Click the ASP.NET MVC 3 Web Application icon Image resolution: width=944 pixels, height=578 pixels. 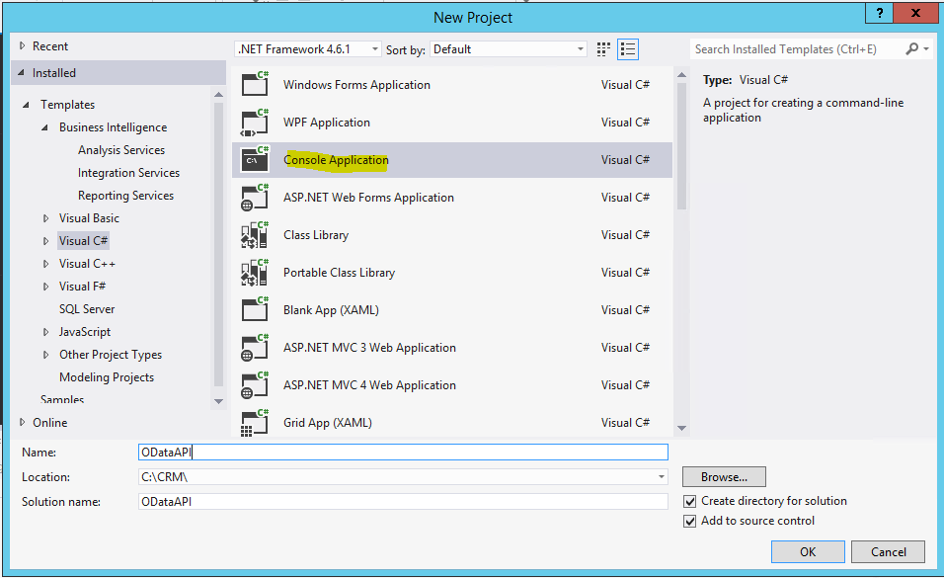pyautogui.click(x=255, y=348)
